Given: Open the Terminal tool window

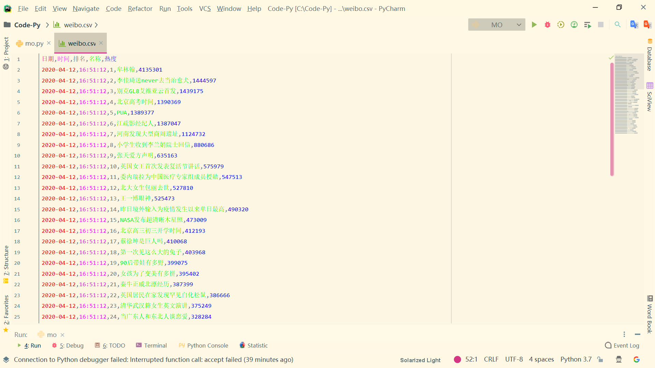Looking at the screenshot, I should (x=151, y=346).
